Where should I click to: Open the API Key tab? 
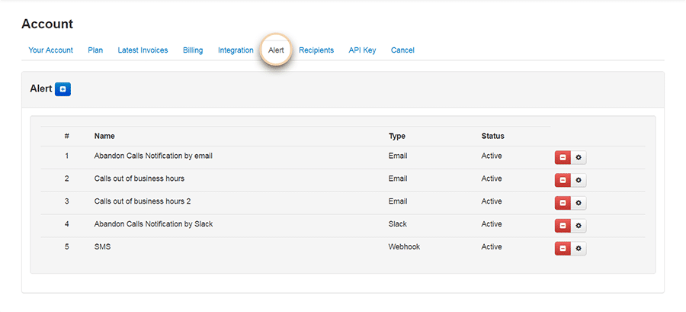(362, 50)
